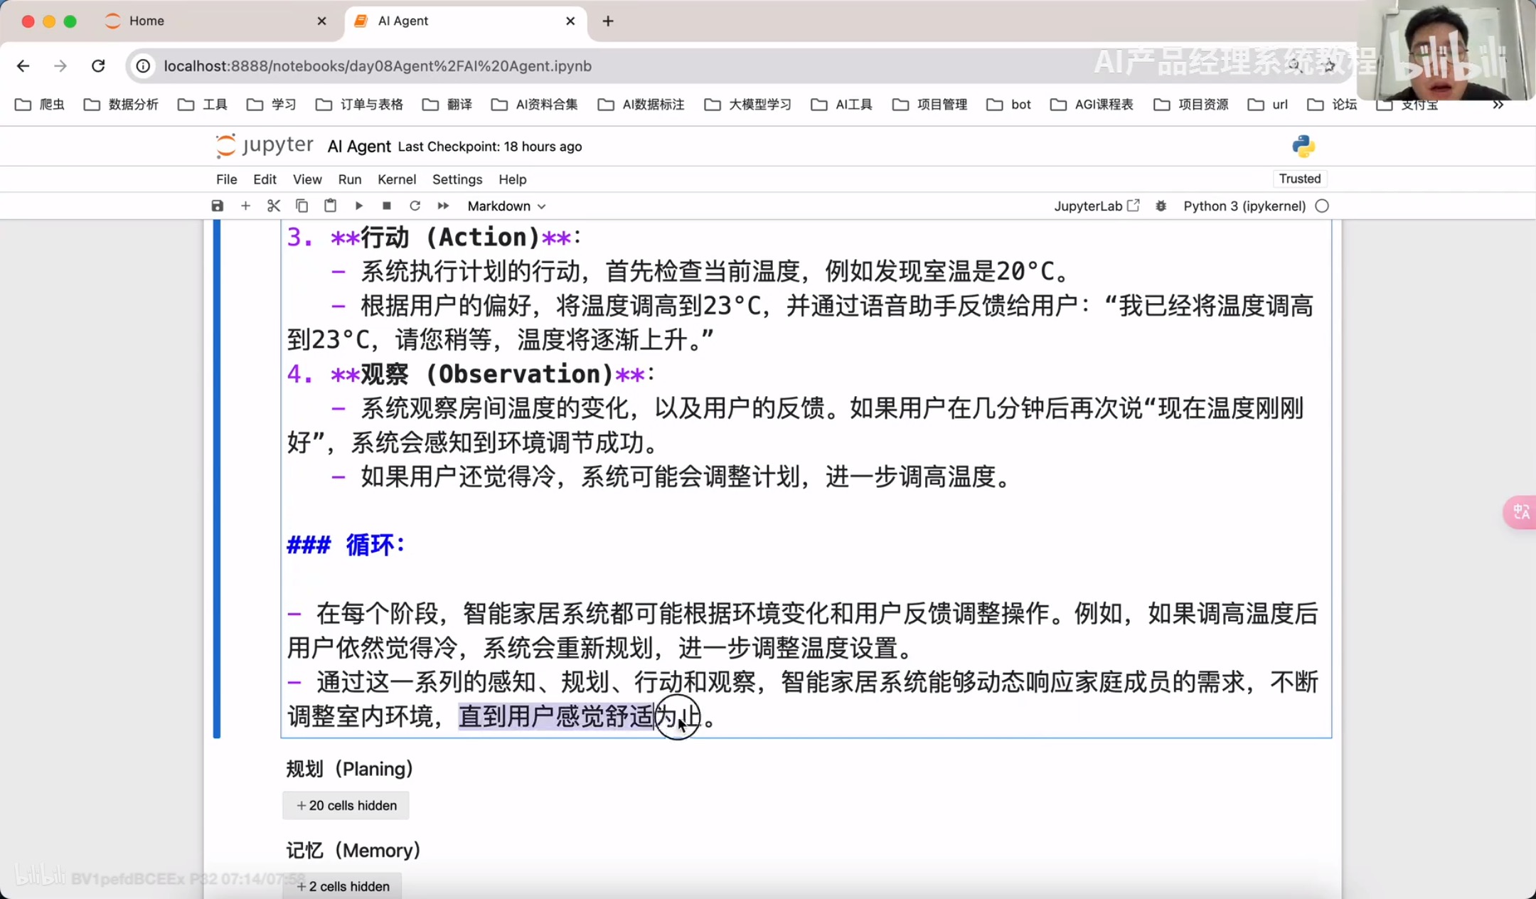
Task: Click the browser address bar URL
Action: (377, 66)
